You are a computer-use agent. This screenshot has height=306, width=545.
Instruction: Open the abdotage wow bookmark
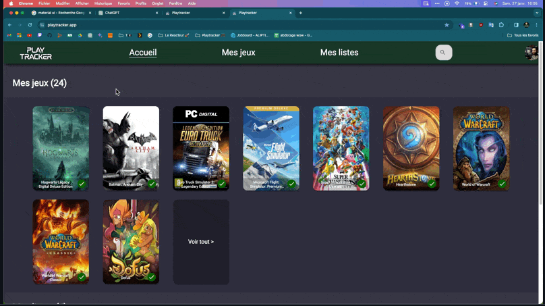[293, 35]
